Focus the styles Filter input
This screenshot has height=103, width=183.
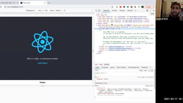pos(117,71)
